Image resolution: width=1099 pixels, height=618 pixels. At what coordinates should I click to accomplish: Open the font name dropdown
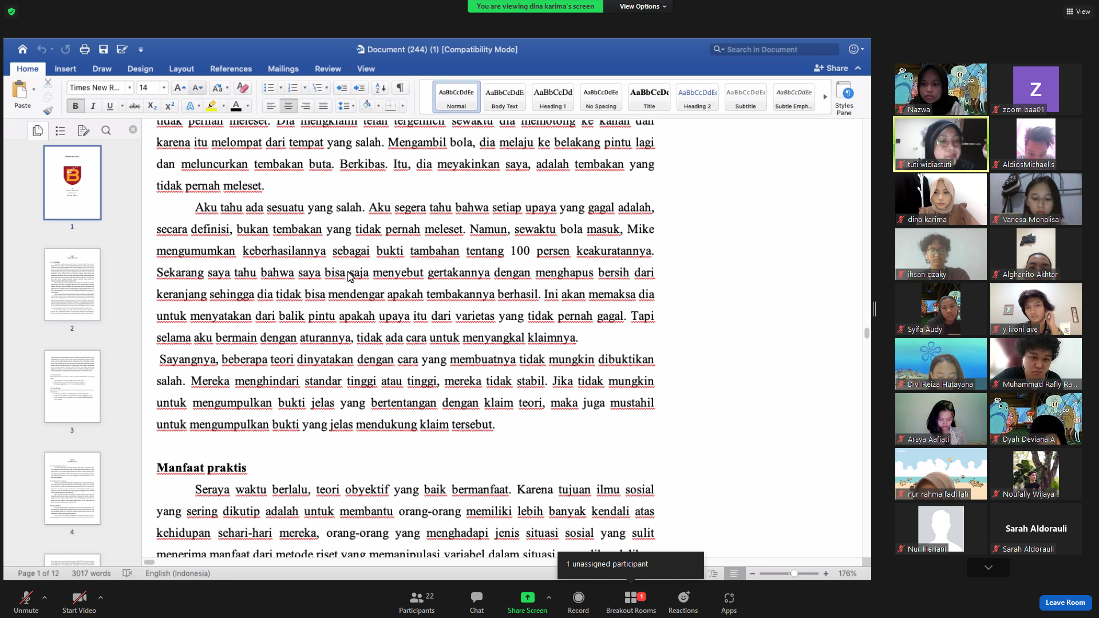click(x=130, y=88)
